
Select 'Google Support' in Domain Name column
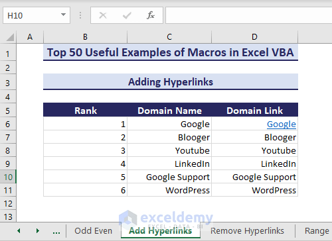pos(169,177)
